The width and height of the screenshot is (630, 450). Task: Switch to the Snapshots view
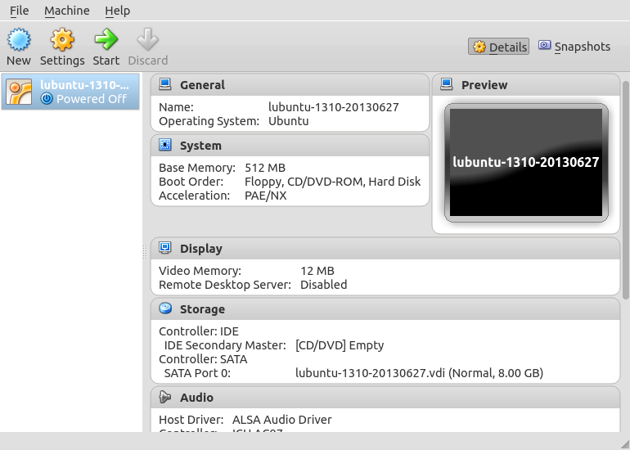(x=574, y=47)
